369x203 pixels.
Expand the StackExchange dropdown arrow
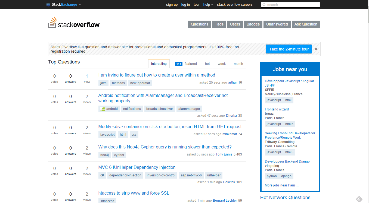point(80,5)
